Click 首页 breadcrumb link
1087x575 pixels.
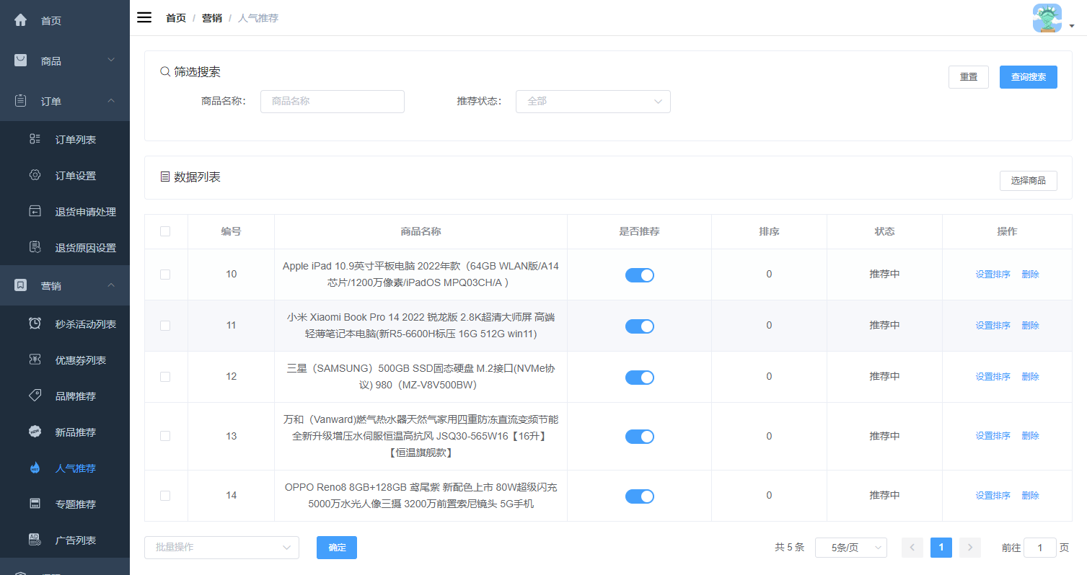point(176,18)
